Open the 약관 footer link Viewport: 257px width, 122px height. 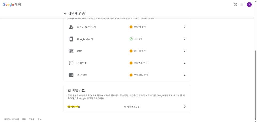pos(24,119)
